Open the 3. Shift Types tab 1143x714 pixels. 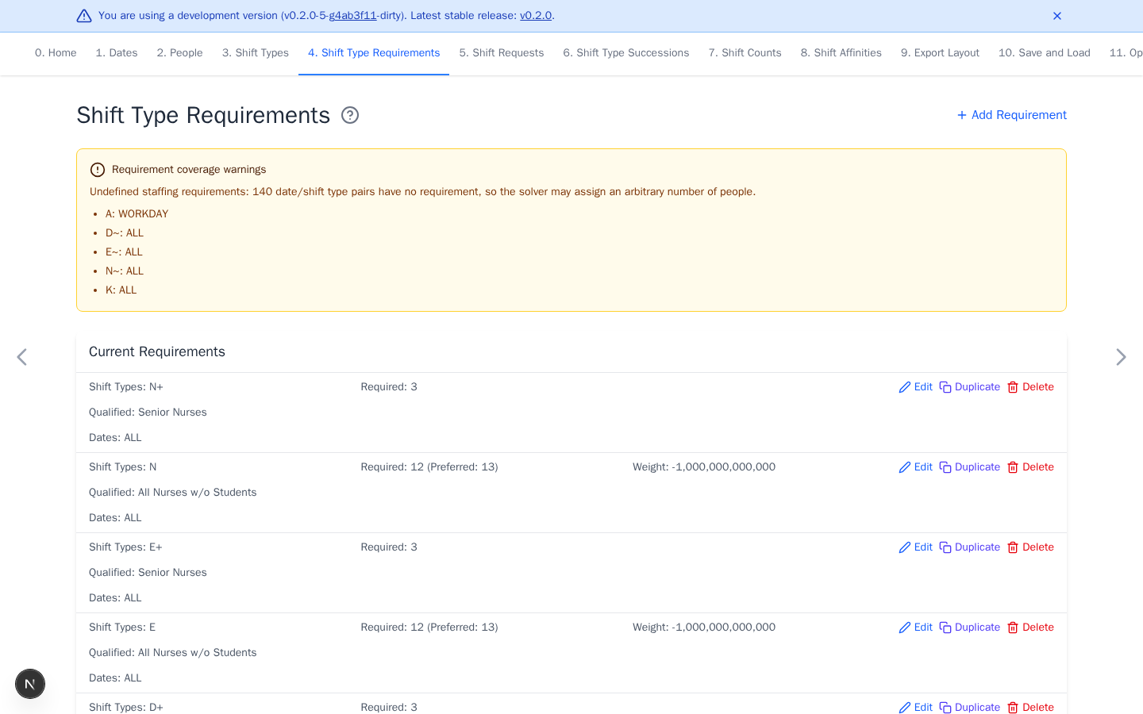[256, 53]
